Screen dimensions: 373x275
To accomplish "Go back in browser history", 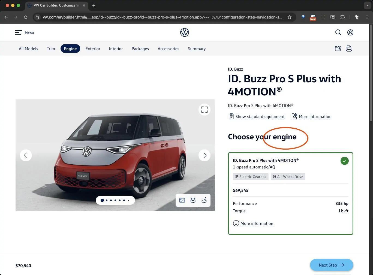I will pyautogui.click(x=6, y=17).
